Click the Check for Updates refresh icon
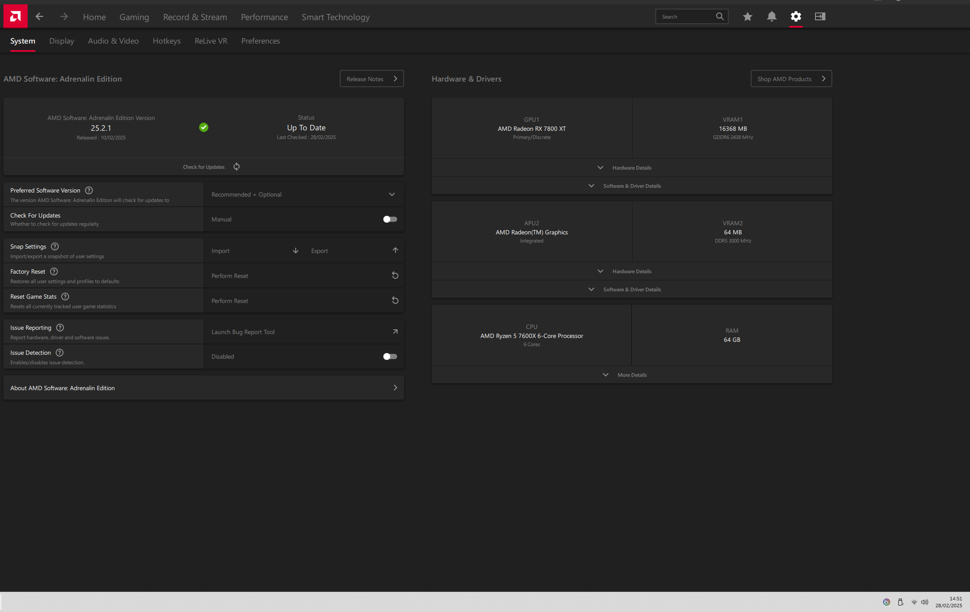 click(x=237, y=167)
